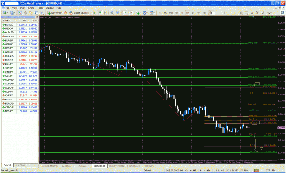Switch chart to line chart style
The width and height of the screenshot is (286, 173).
[x=105, y=13]
